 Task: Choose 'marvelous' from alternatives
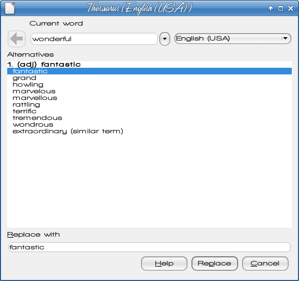point(149,91)
